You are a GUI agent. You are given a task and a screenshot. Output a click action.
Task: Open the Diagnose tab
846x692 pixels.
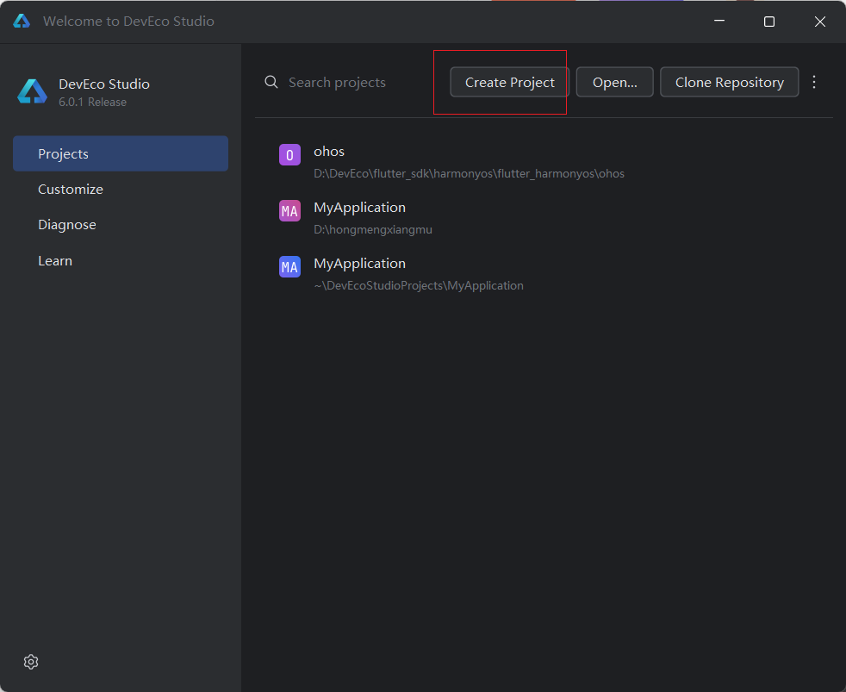(x=121, y=225)
